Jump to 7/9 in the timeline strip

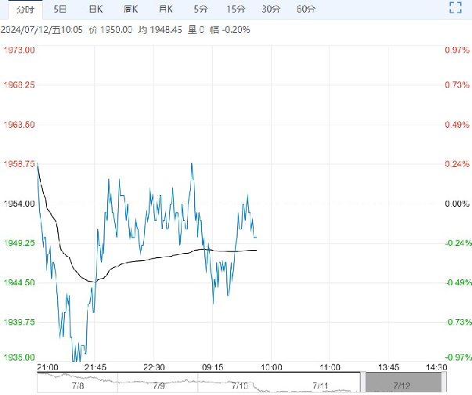coord(158,386)
